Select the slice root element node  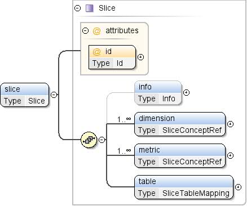24,95
